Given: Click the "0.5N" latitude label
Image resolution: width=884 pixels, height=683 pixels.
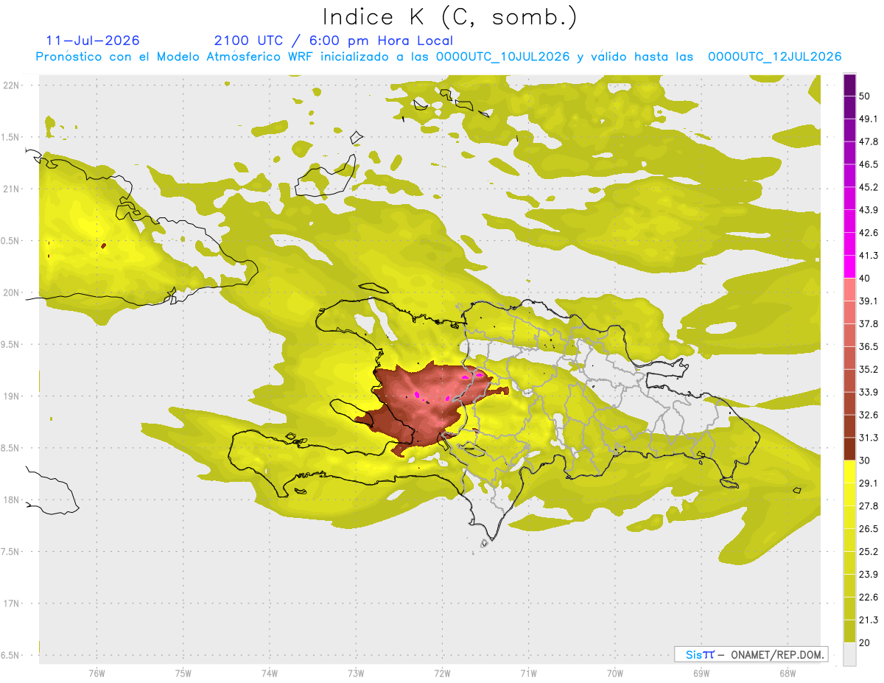Looking at the screenshot, I should (x=11, y=241).
